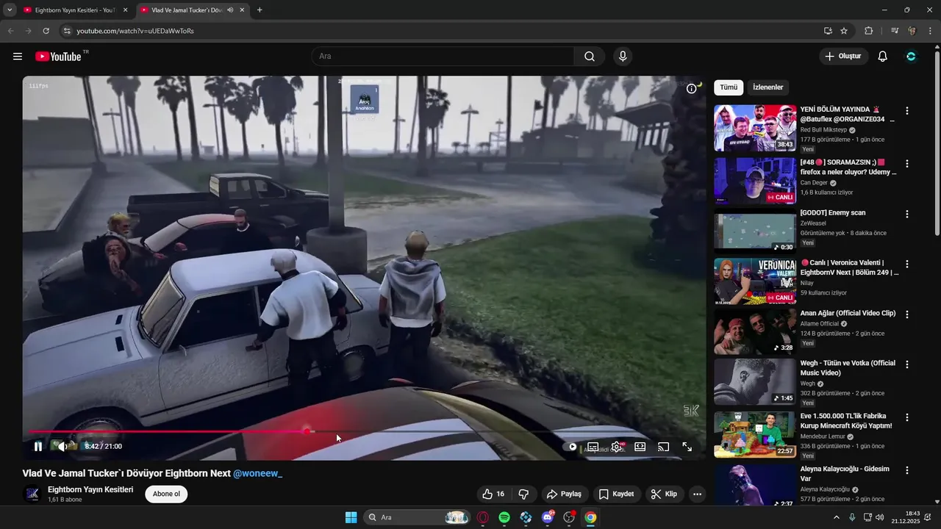
Task: Save the video via Kaydet
Action: click(x=616, y=494)
